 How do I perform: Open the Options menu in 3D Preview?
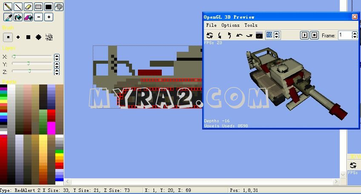click(x=230, y=25)
